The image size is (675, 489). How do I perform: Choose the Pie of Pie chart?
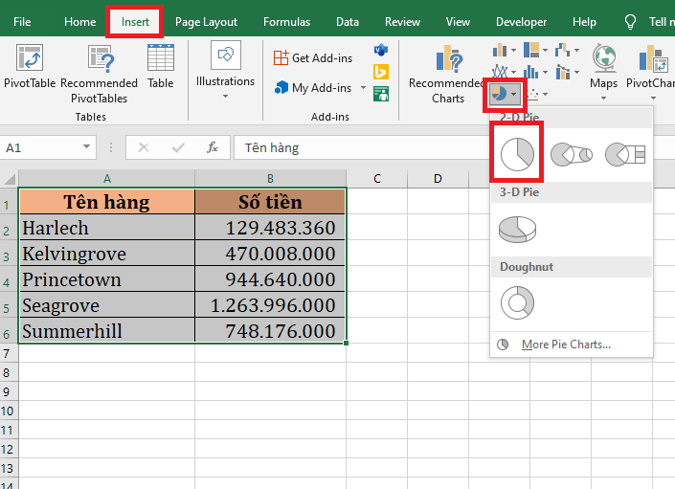[x=573, y=153]
